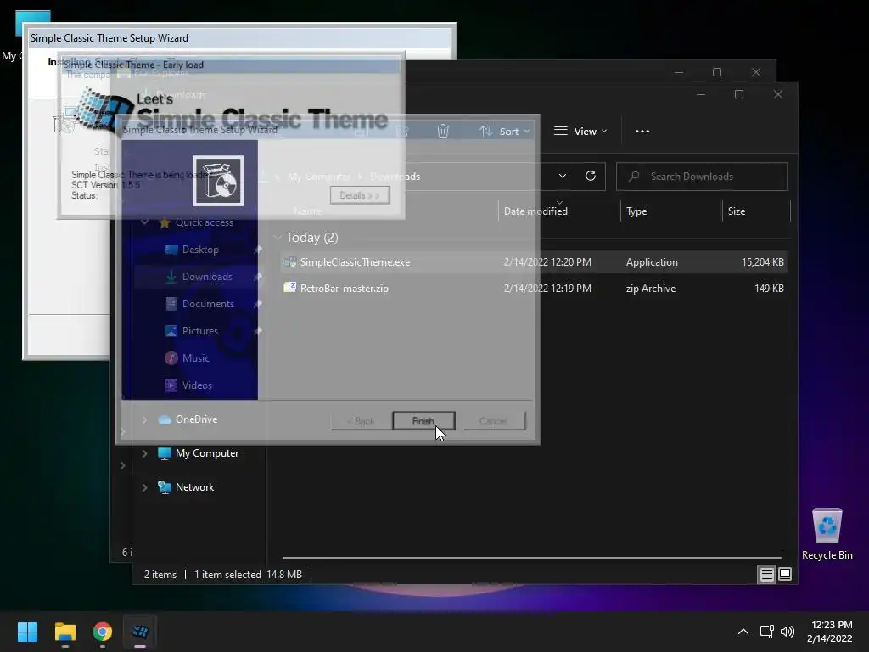The image size is (869, 652).
Task: Refresh the Downloads folder view
Action: coord(591,177)
